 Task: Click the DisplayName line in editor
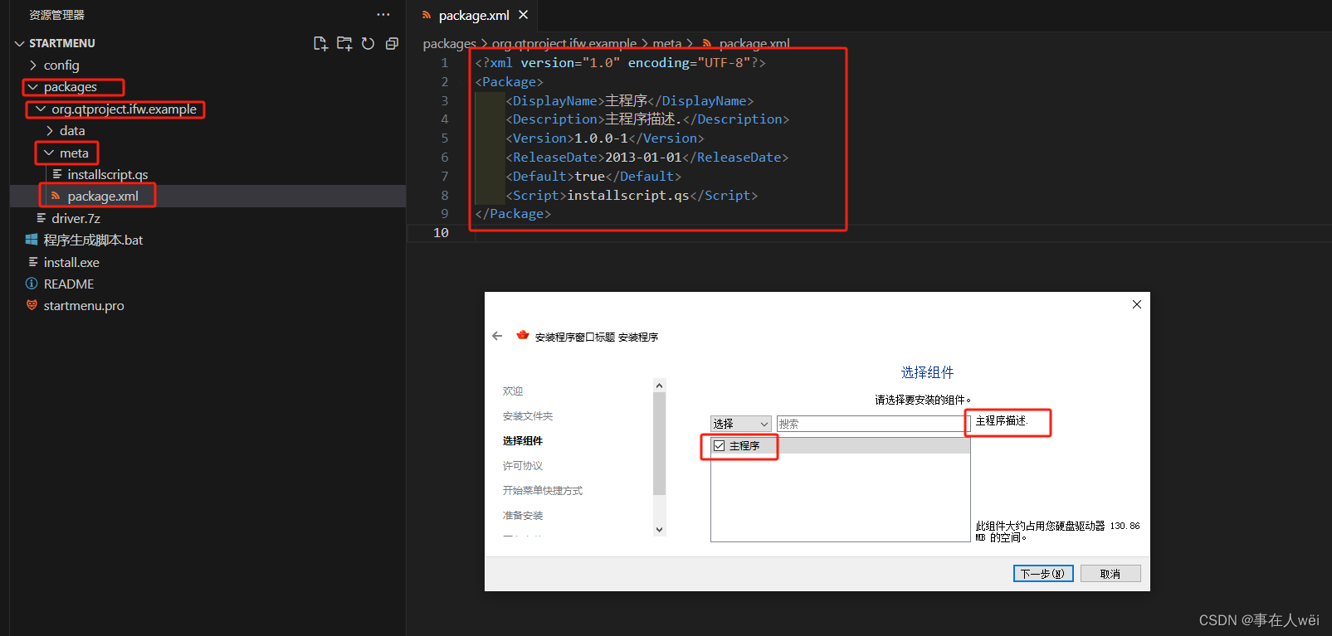(x=629, y=100)
